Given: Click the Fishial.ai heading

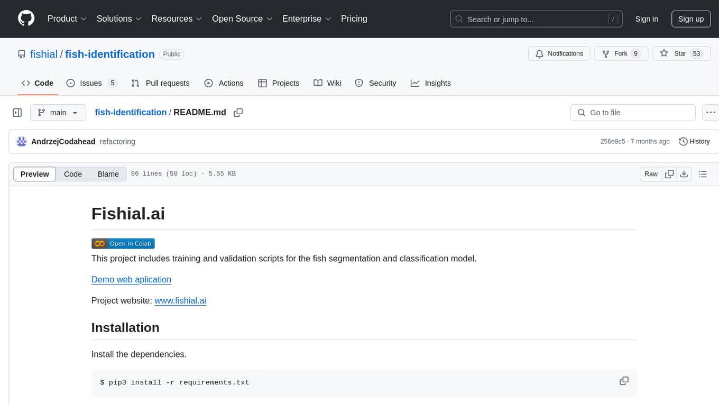Looking at the screenshot, I should coord(128,214).
